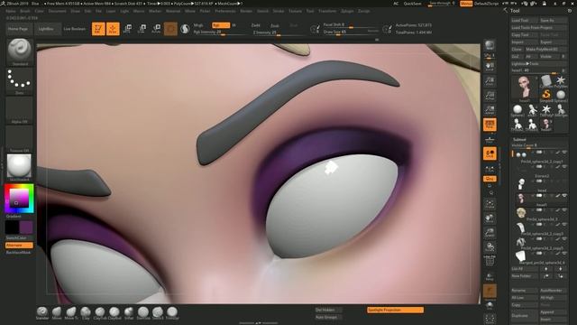Click the Rotate view icon on right shelf
Screen dimensions: 577x325
(x=490, y=247)
